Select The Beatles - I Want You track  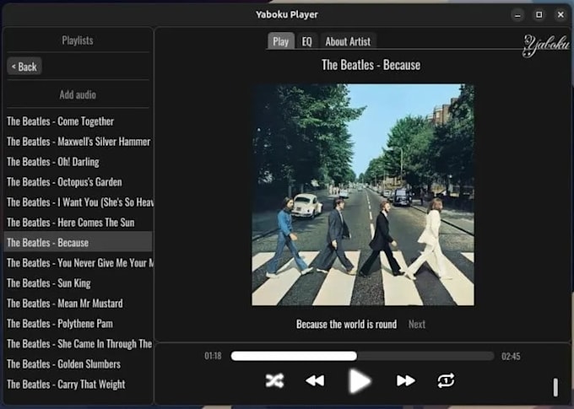[x=79, y=202]
